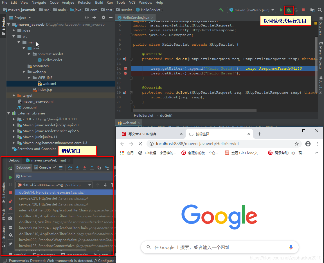
Task: Click the Search Everywhere magnifier icon
Action: (320, 10)
